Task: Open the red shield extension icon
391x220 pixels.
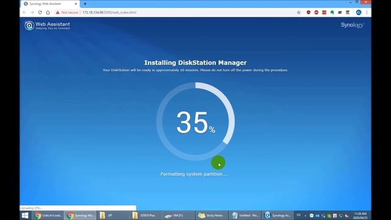Action: [x=309, y=12]
